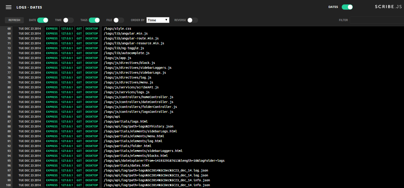Screen dimensions: 404x188
Task: Click line number 100
Action: click(9, 185)
